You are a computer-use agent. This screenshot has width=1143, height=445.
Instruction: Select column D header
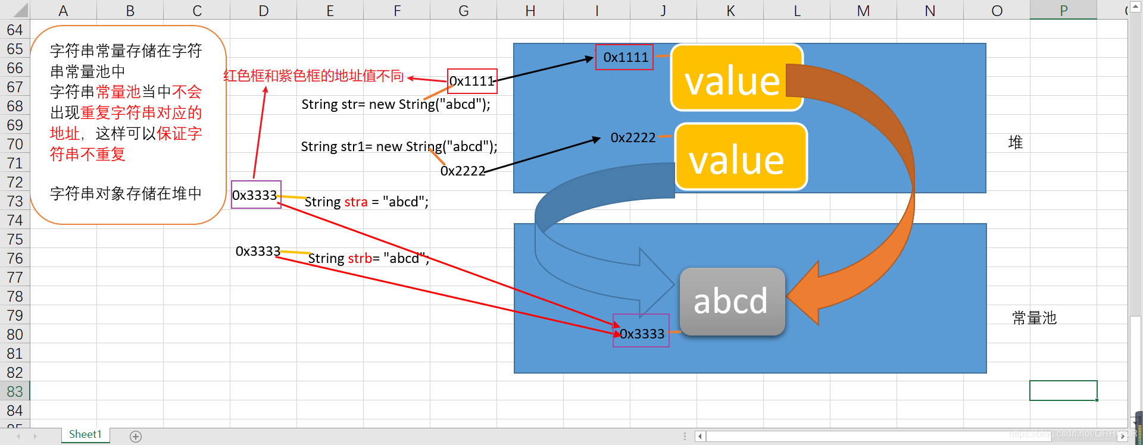click(x=263, y=11)
